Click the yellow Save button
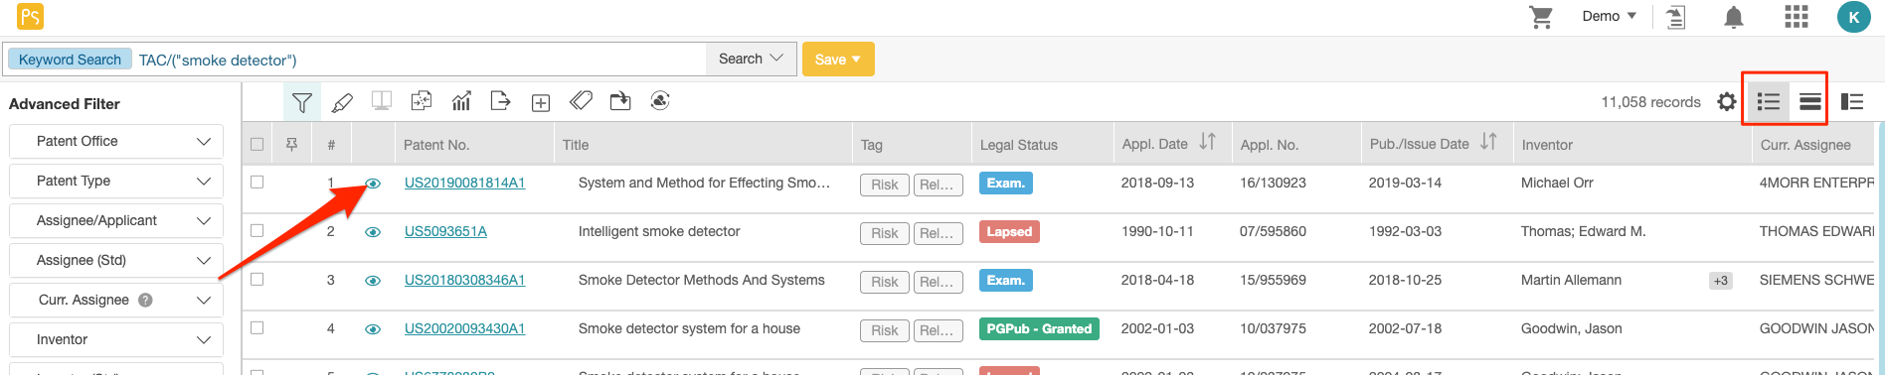1885x375 pixels. pyautogui.click(x=838, y=60)
